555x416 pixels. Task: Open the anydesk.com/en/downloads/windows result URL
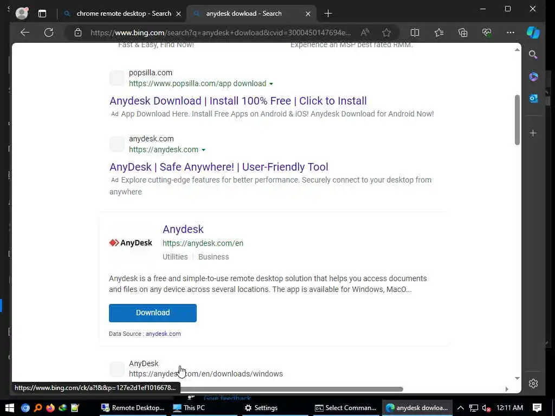(205, 374)
